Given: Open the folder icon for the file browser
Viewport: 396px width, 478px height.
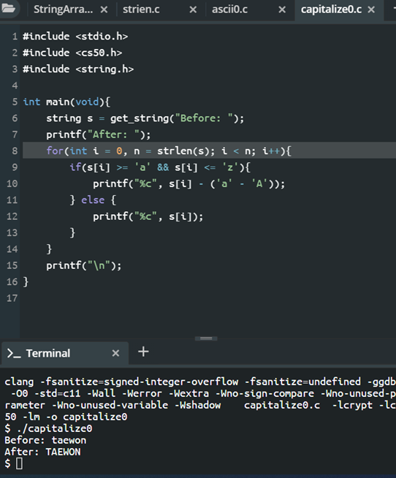Looking at the screenshot, I should (x=8, y=9).
